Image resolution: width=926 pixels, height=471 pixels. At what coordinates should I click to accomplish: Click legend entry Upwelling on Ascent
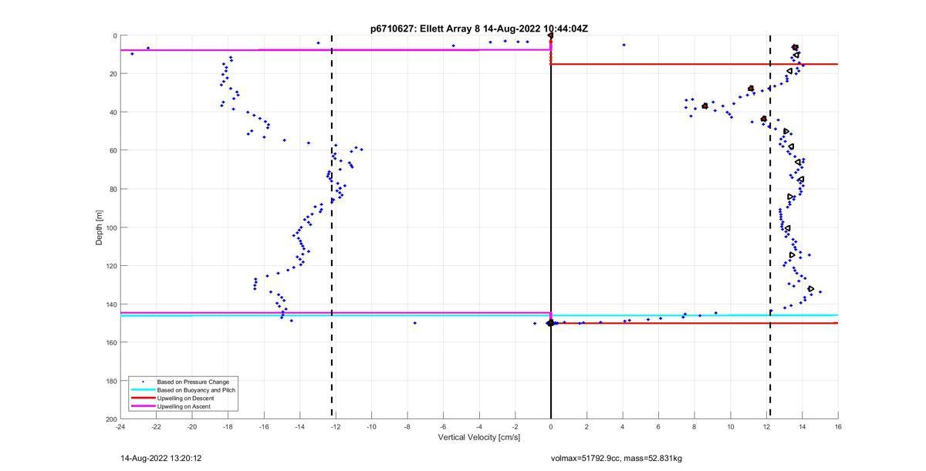[x=184, y=405]
